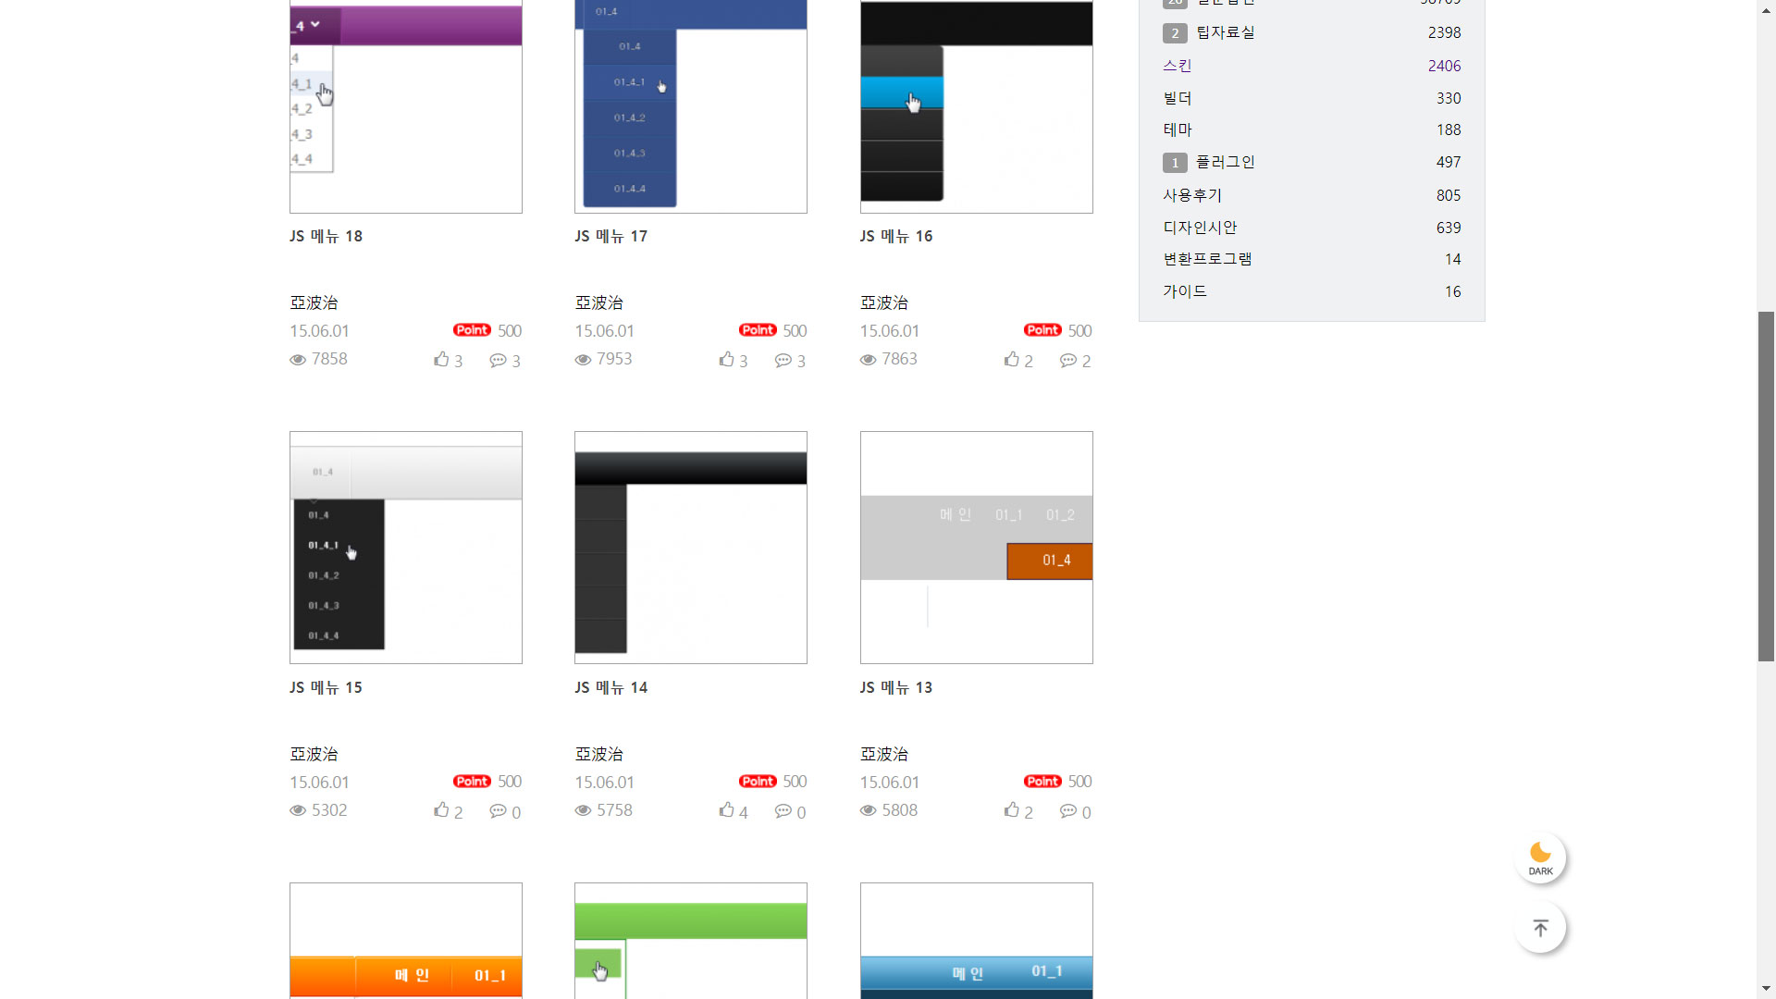Click the thumbs-up icon under JS 메뉴 18
1776x999 pixels.
pyautogui.click(x=441, y=359)
